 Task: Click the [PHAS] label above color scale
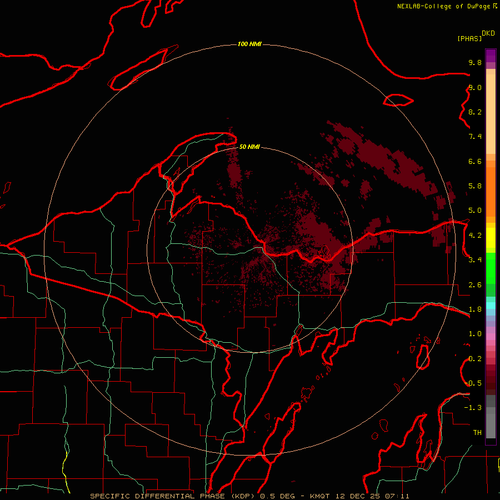[469, 38]
